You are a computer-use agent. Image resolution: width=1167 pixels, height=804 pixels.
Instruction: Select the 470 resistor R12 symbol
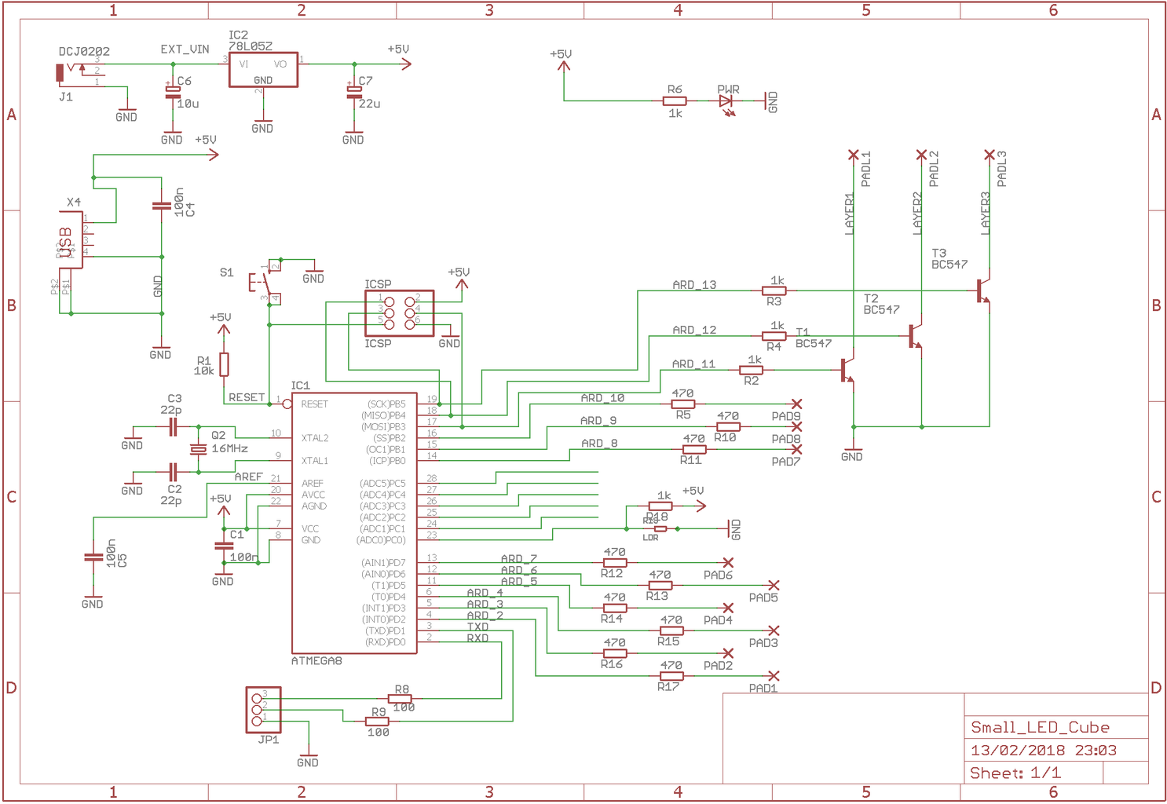click(615, 562)
